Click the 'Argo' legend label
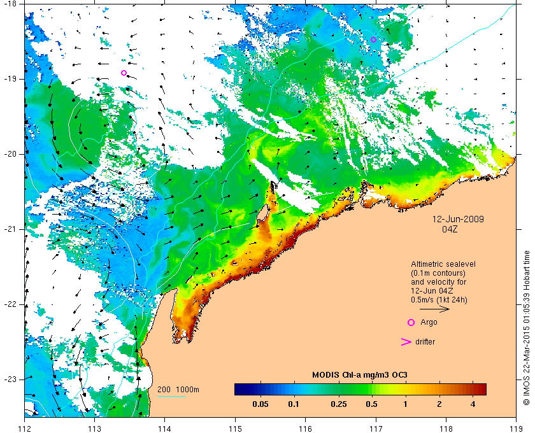 429,322
